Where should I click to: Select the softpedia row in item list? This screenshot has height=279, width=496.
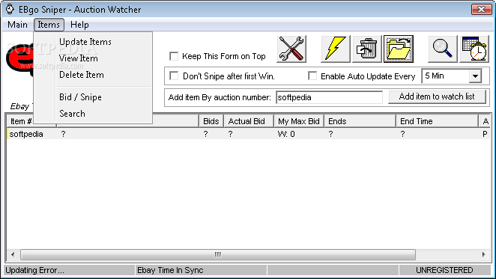[248, 134]
